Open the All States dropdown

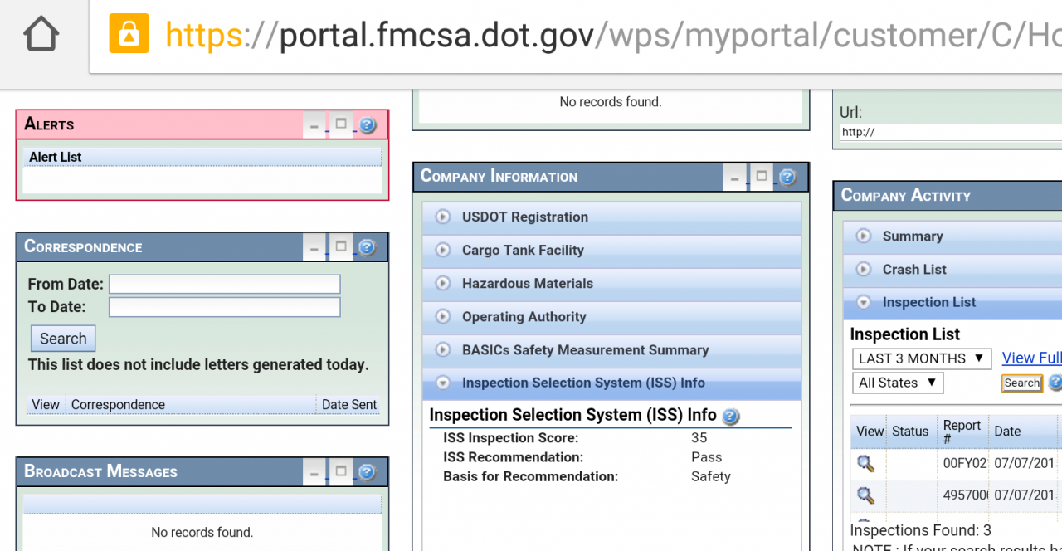[898, 383]
